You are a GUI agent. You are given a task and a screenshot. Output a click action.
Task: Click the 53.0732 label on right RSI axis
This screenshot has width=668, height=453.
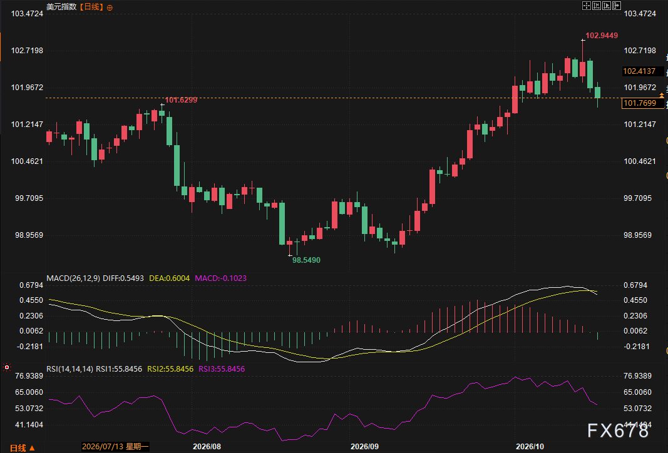(638, 409)
